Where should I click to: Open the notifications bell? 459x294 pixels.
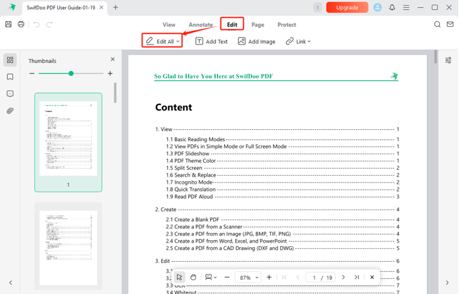coord(392,8)
